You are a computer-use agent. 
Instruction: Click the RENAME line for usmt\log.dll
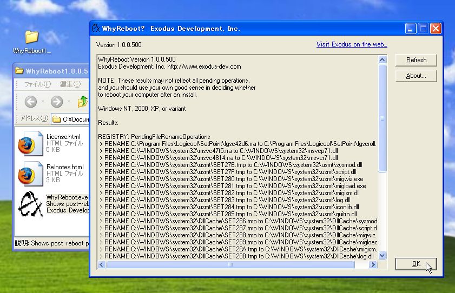(x=225, y=200)
